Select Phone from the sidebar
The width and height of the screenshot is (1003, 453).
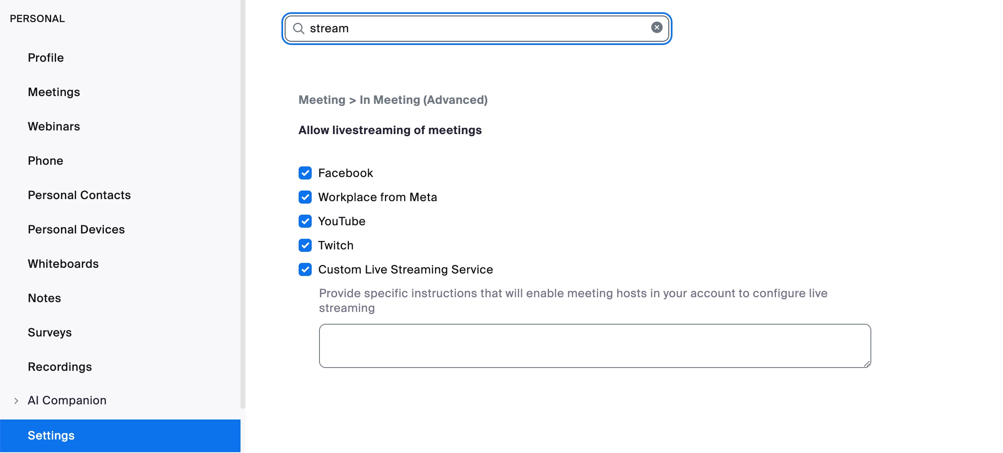[x=45, y=161]
